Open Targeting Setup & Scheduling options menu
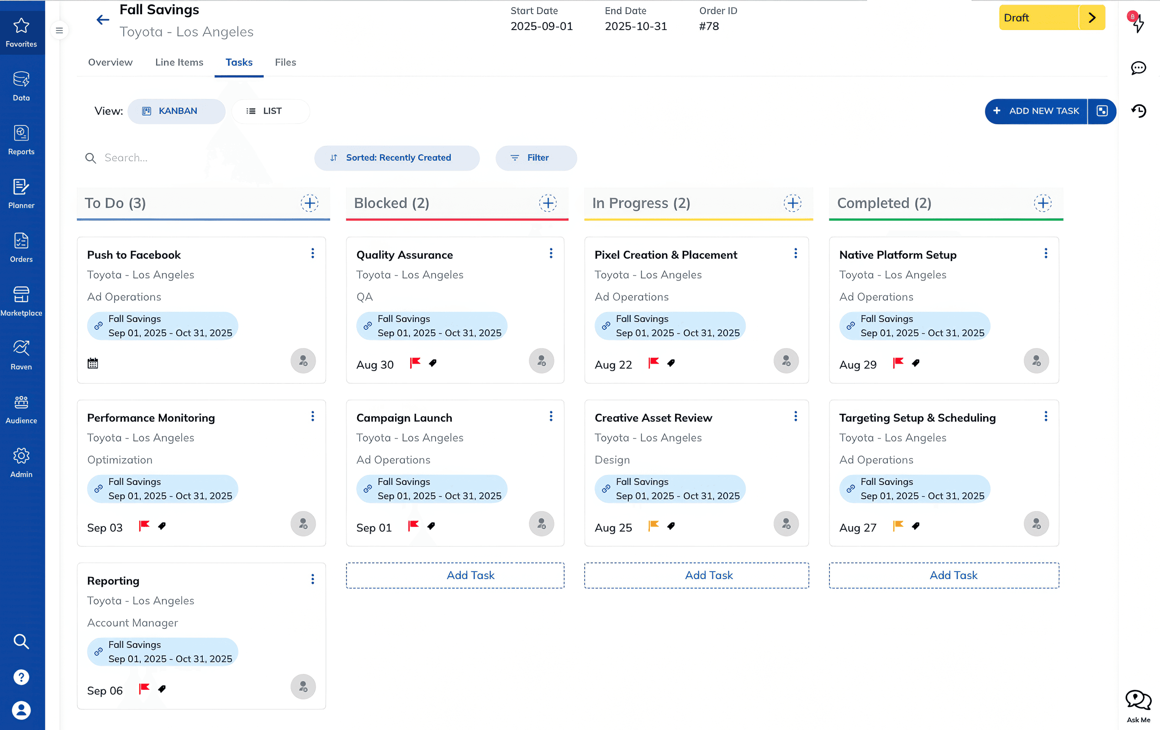 click(x=1046, y=416)
